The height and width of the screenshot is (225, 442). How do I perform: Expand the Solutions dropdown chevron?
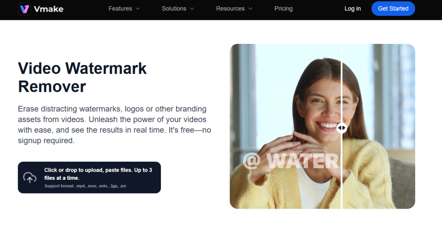pos(192,9)
